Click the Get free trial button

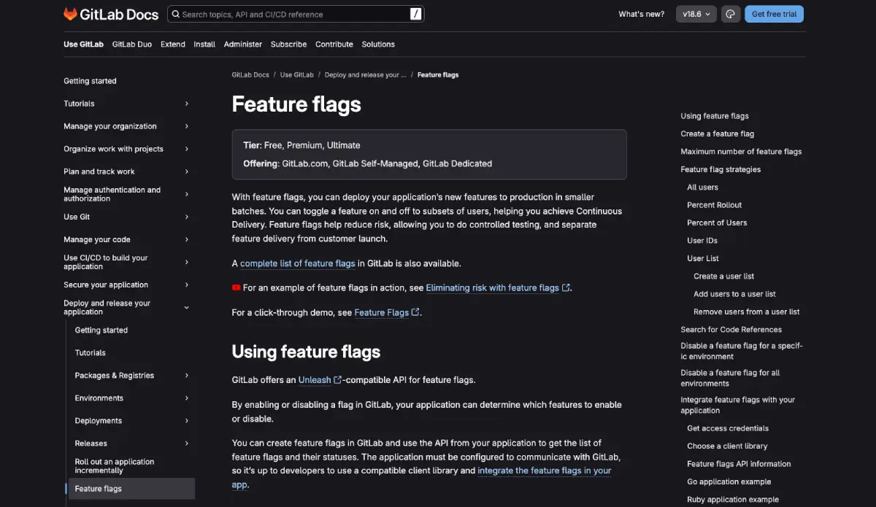(774, 13)
